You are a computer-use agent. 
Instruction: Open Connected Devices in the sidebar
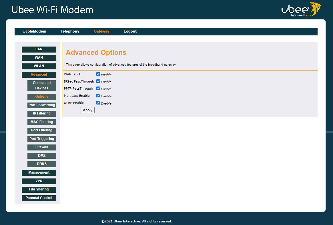[x=42, y=86]
